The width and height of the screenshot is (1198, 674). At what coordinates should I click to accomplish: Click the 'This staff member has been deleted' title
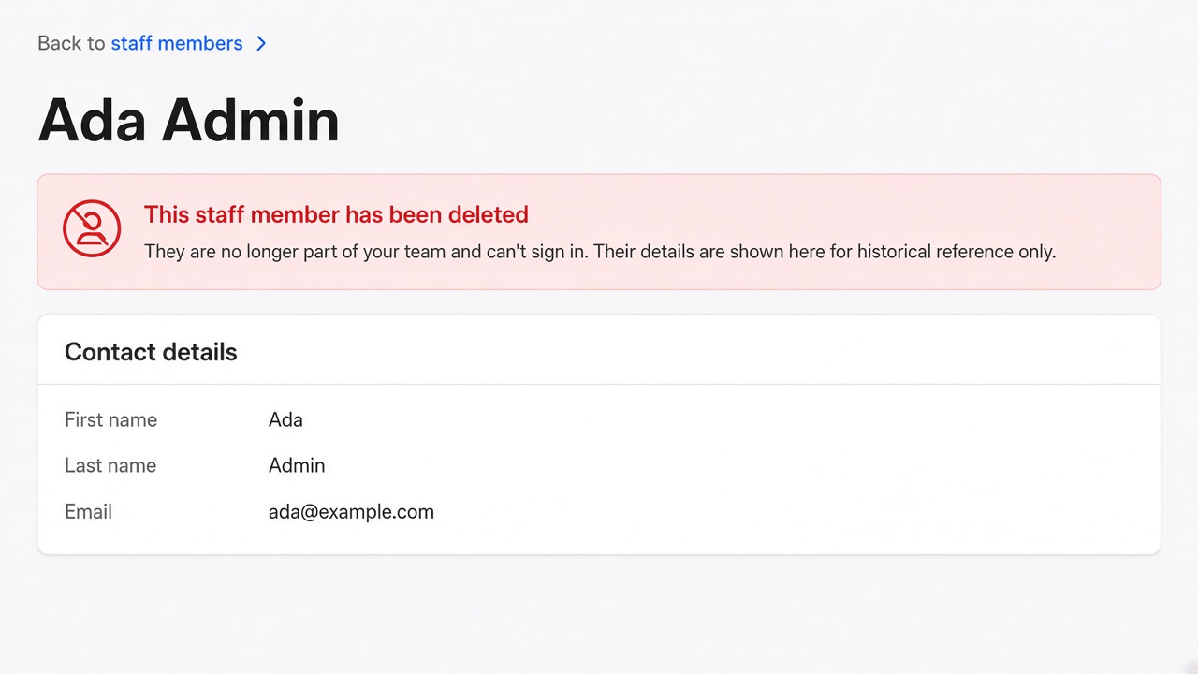336,214
